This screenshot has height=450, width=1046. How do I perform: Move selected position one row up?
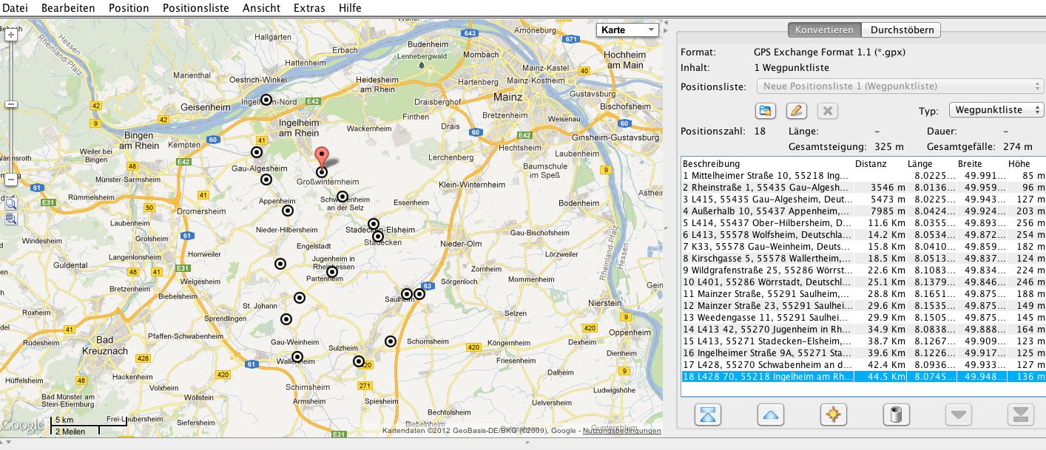[771, 415]
